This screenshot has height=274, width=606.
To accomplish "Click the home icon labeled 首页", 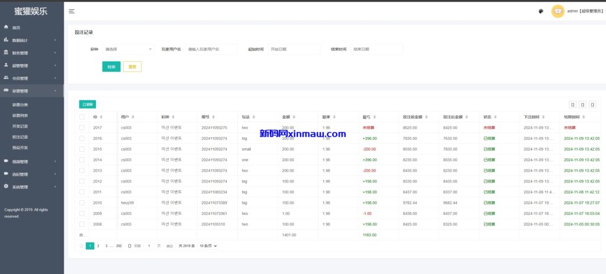I will point(6,27).
